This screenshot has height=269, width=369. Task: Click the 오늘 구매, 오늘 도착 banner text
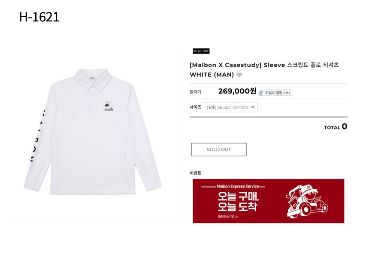pos(238,201)
